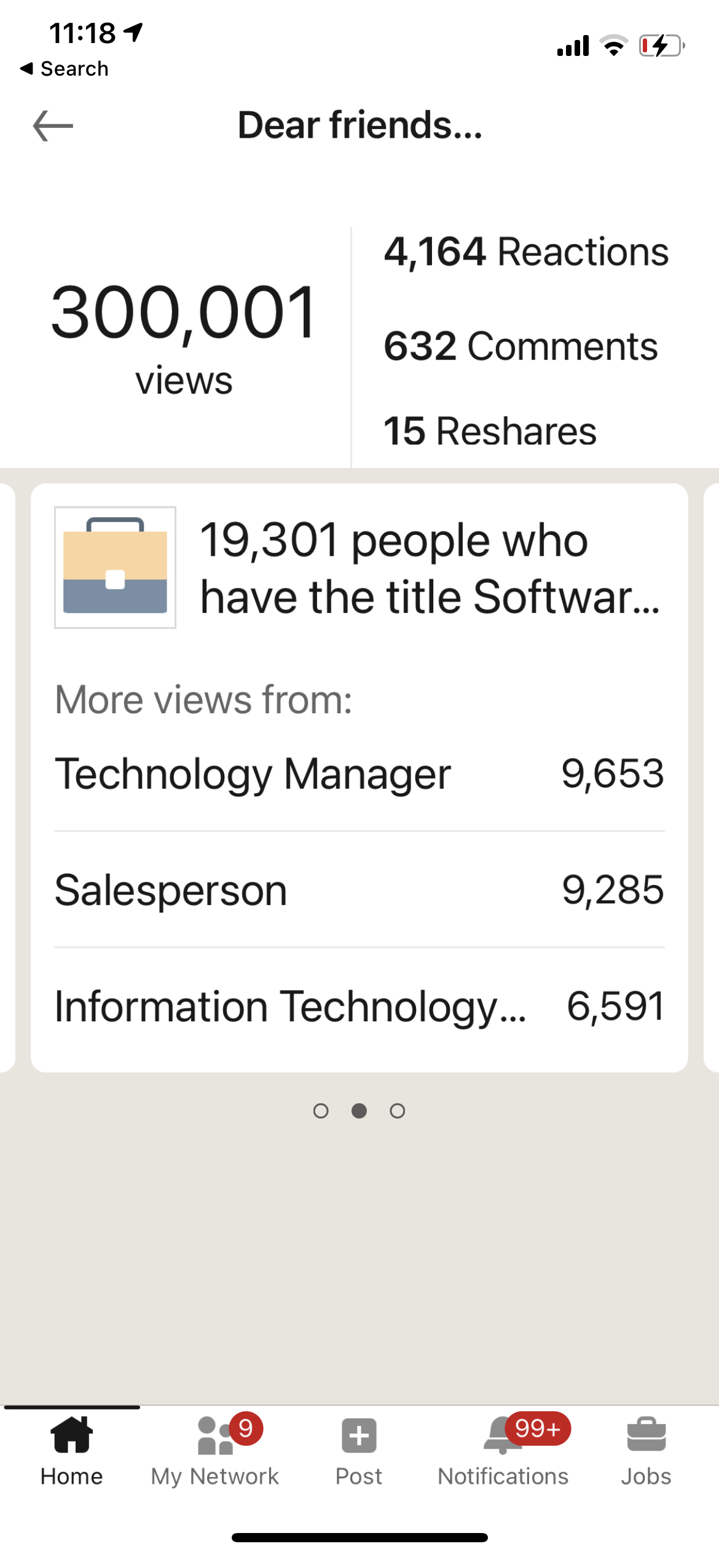Open the Home tab icon

tap(72, 1435)
